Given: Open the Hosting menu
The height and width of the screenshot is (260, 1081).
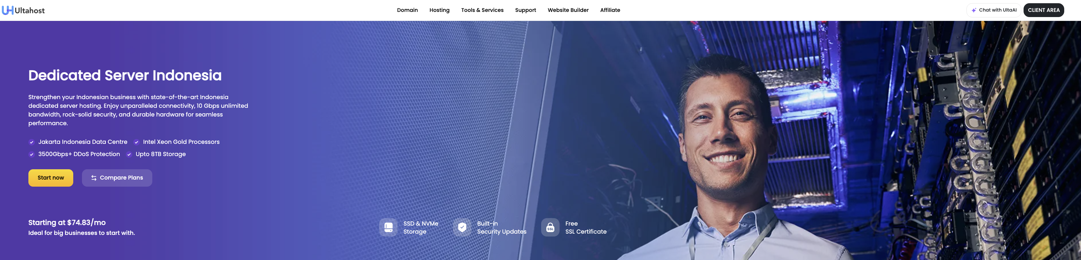Looking at the screenshot, I should [439, 10].
